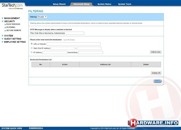The width and height of the screenshot is (181, 130).
Task: Click the IP Address input field
Action: coord(55,53)
